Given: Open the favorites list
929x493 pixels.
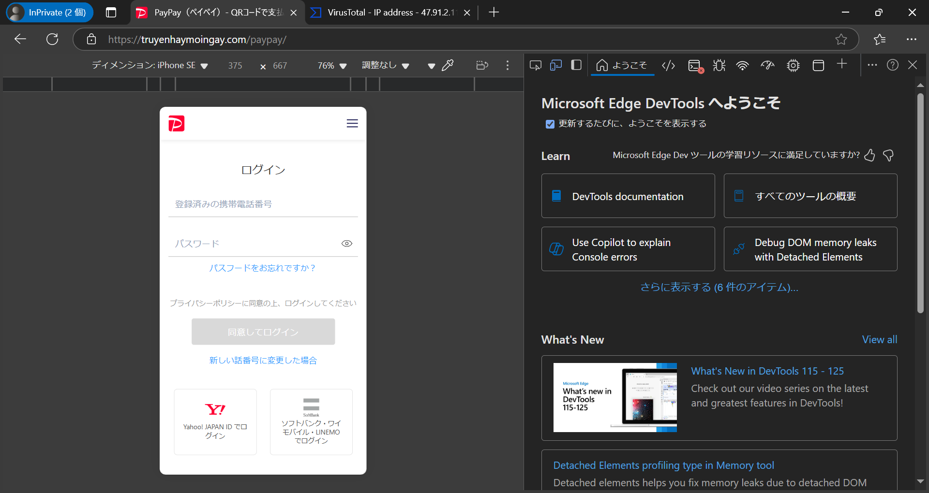Looking at the screenshot, I should tap(880, 39).
